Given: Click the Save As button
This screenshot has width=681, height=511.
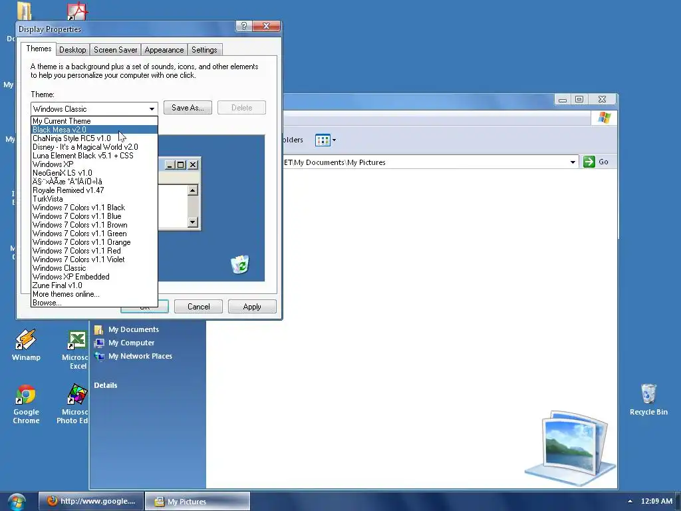Looking at the screenshot, I should click(x=188, y=108).
